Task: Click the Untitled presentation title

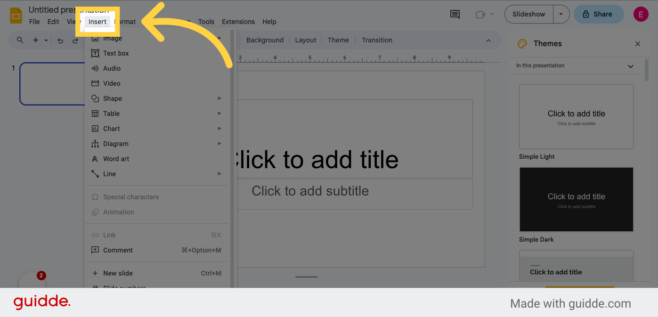Action: [x=69, y=9]
